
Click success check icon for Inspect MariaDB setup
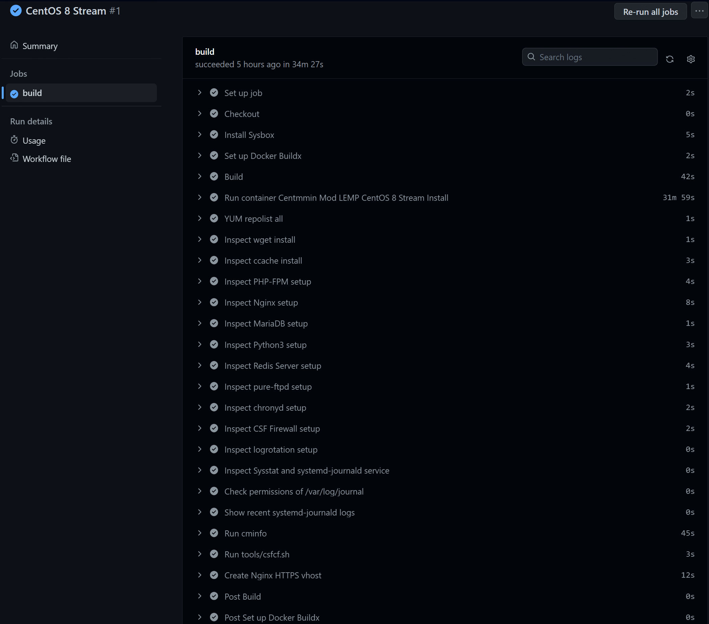pyautogui.click(x=214, y=323)
